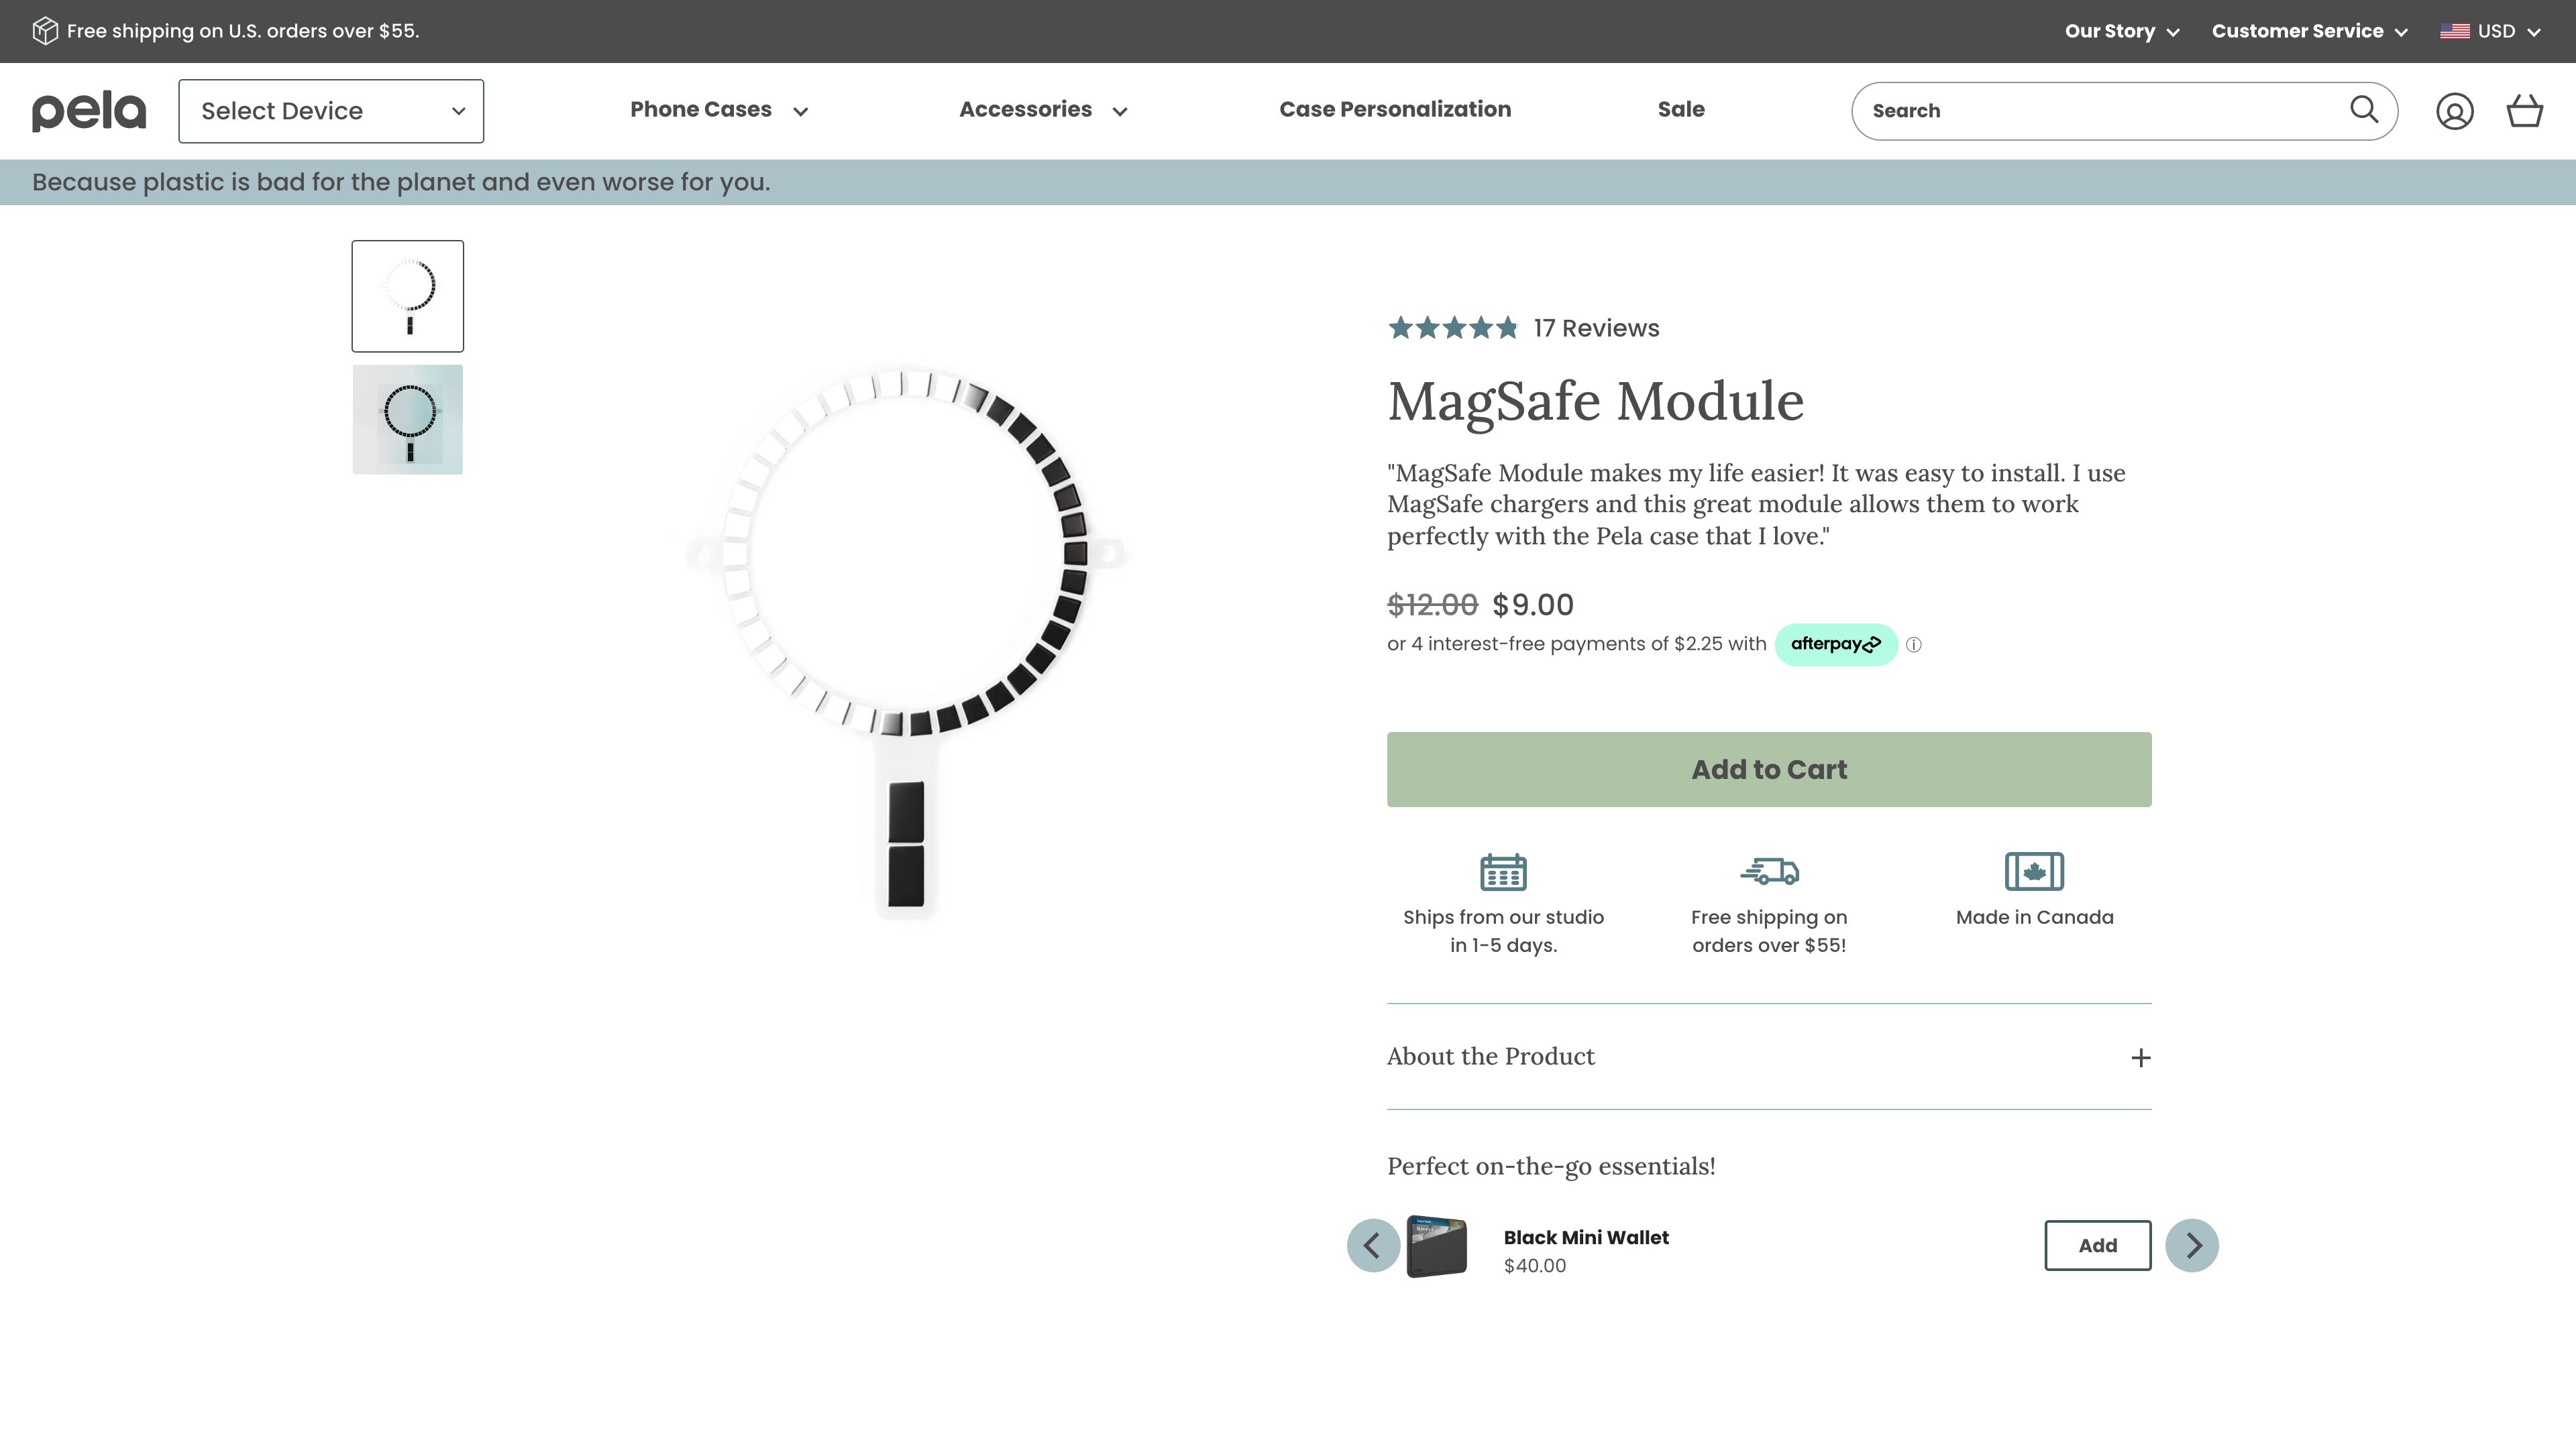Click the five-star rating icons
This screenshot has width=2576, height=1448.
(x=1452, y=328)
